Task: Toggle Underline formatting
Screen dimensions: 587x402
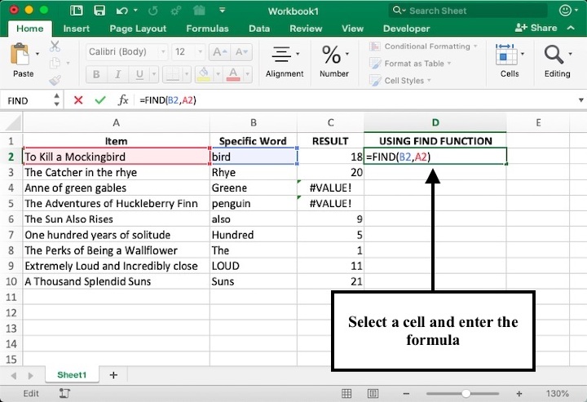Action: [x=139, y=74]
